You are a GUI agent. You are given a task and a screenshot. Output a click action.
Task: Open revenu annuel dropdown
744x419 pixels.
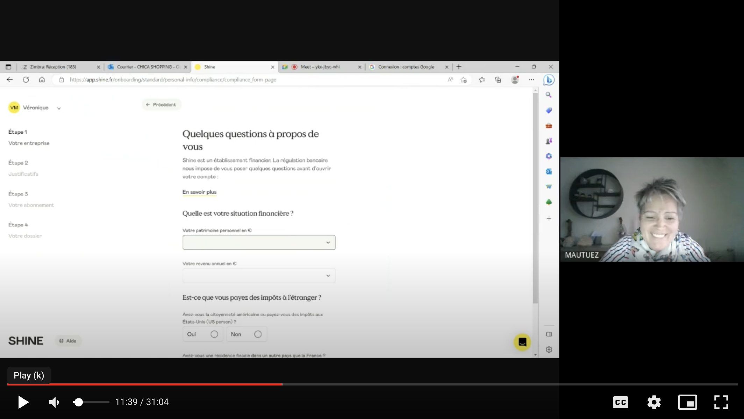click(259, 275)
